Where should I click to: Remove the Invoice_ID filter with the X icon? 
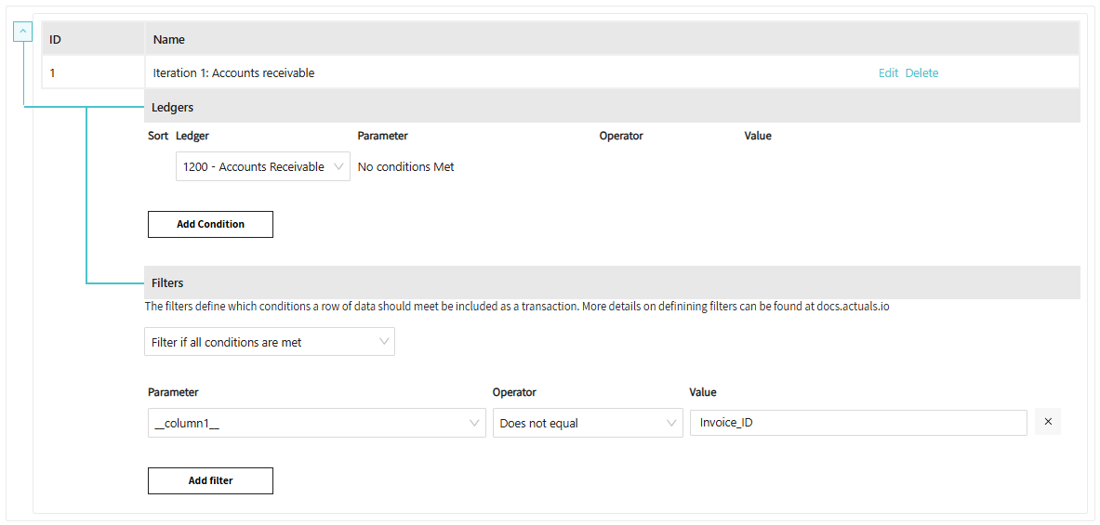[x=1048, y=422]
